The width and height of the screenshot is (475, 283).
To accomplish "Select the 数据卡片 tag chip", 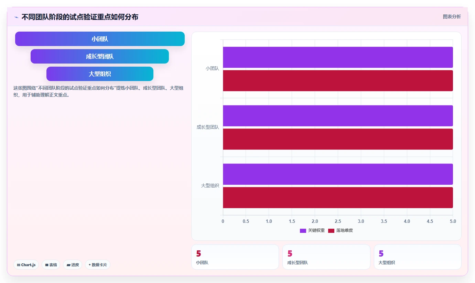I will 98,265.
